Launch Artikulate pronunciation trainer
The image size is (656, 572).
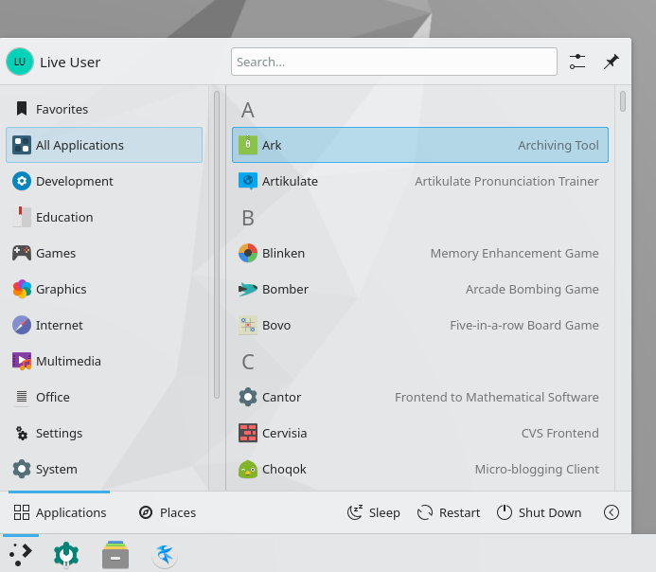tap(420, 181)
